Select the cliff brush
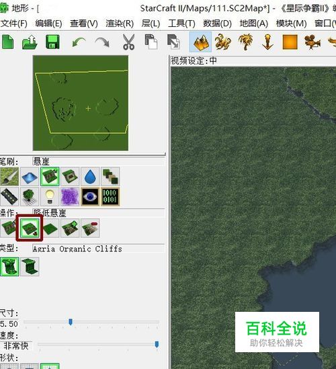Image resolution: width=336 pixels, height=369 pixels. coord(50,177)
